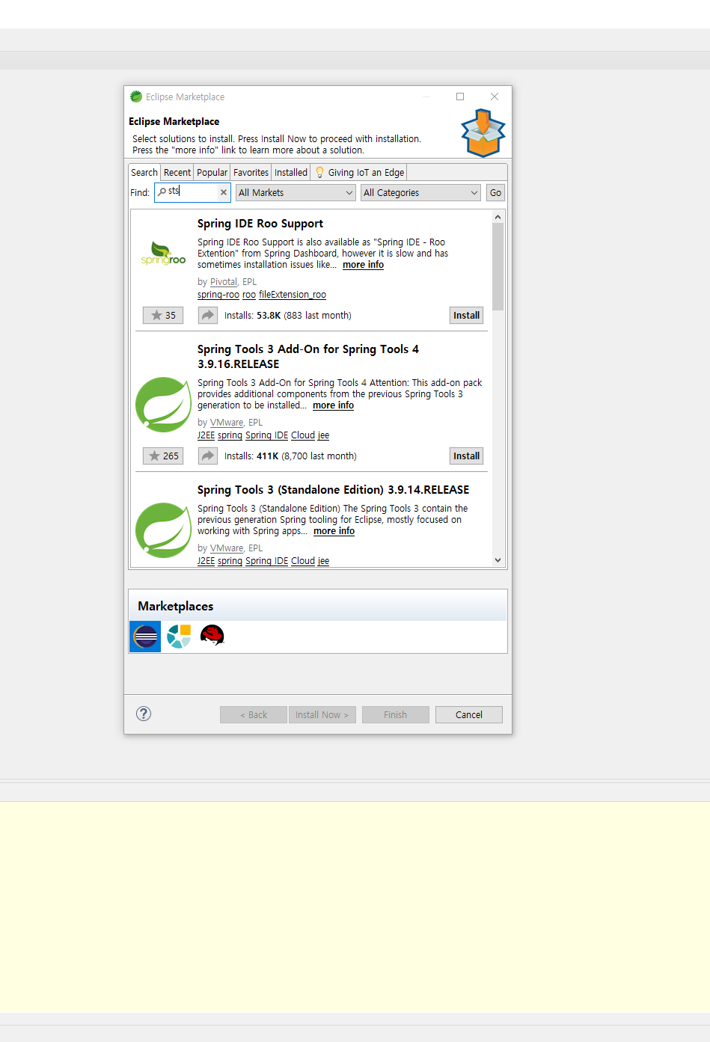The width and height of the screenshot is (710, 1042).
Task: Open the All Markets dropdown
Action: pyautogui.click(x=296, y=193)
